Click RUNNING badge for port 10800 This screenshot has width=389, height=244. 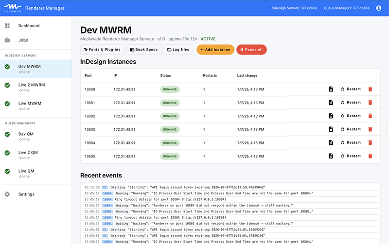(170, 89)
